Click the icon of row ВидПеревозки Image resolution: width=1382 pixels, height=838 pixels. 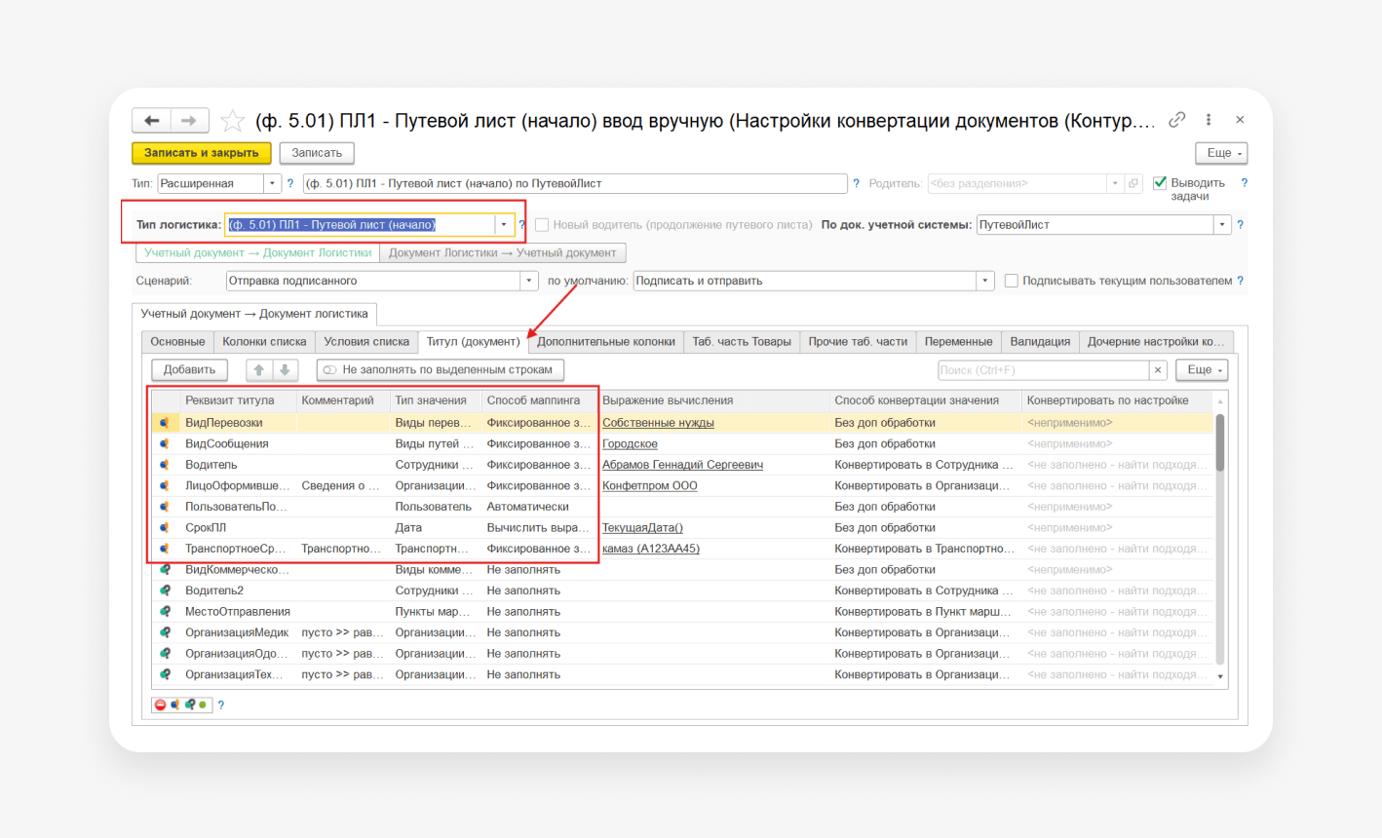(x=165, y=423)
